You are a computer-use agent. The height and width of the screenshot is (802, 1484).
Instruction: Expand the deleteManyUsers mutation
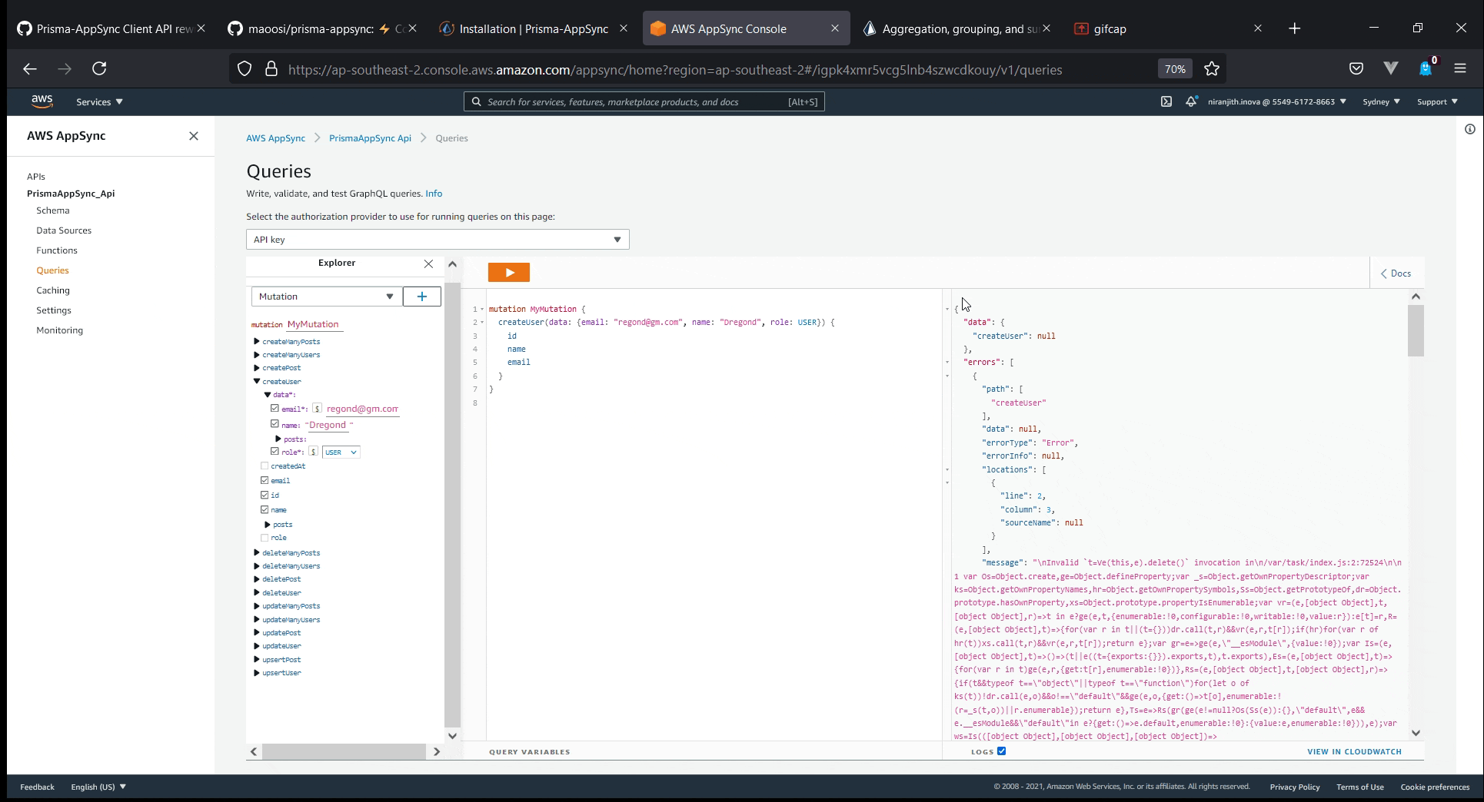click(x=257, y=566)
